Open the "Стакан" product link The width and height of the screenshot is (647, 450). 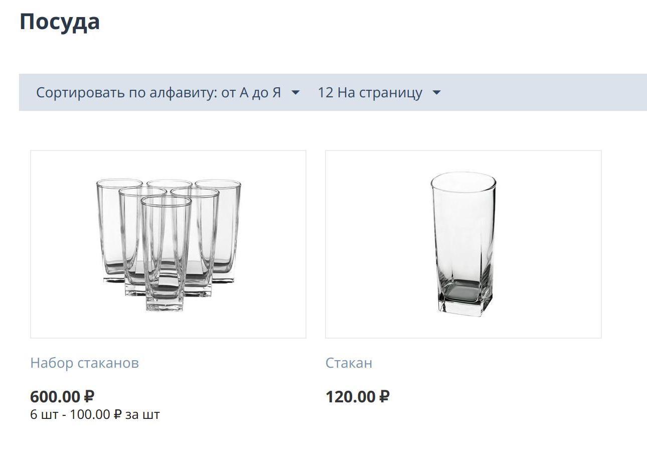click(x=349, y=363)
